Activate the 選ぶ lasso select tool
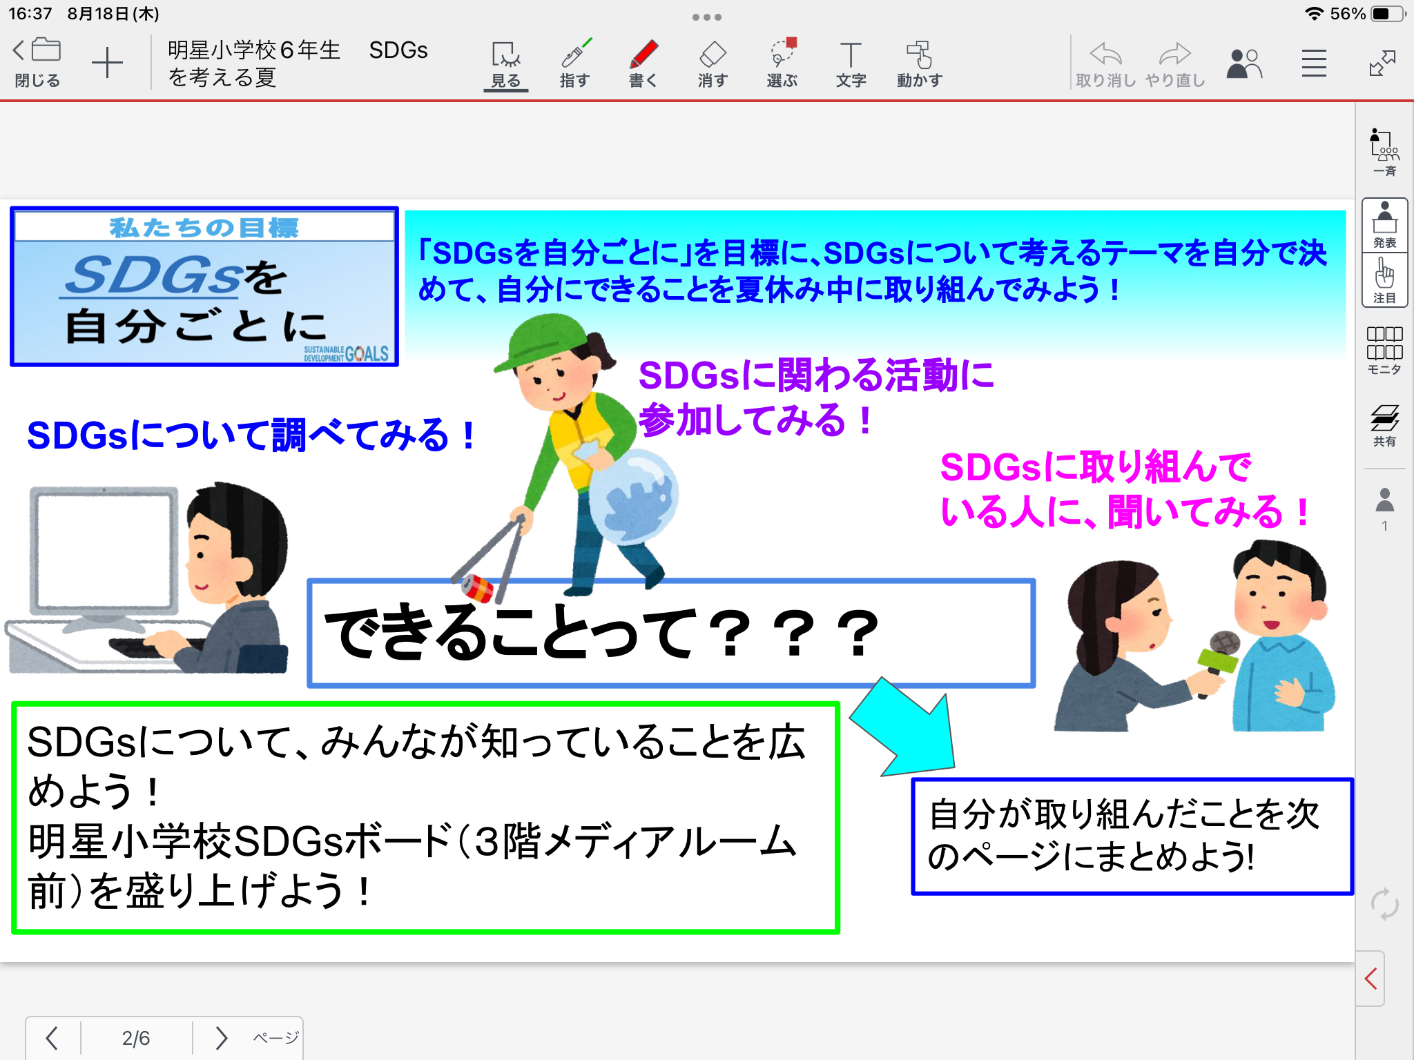The image size is (1414, 1060). pos(782,63)
